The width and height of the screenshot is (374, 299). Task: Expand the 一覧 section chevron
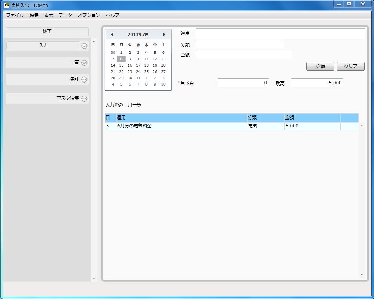coord(84,63)
